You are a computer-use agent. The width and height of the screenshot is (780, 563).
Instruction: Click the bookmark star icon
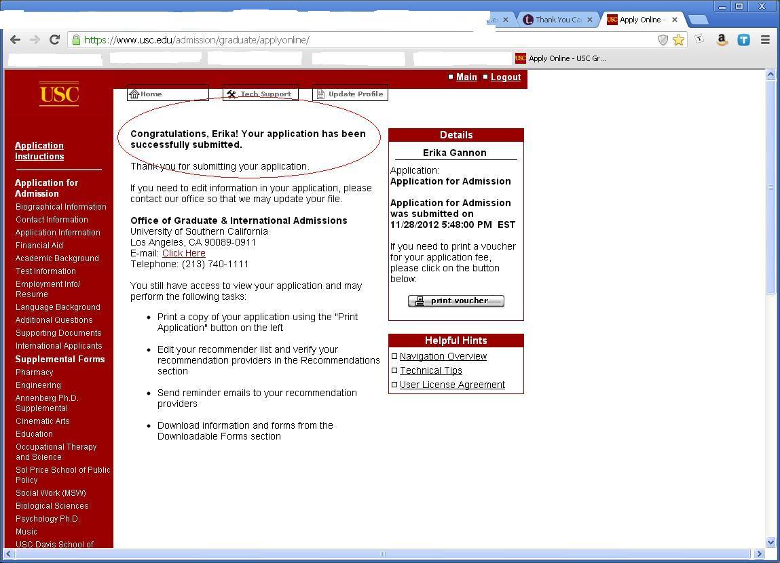[678, 40]
